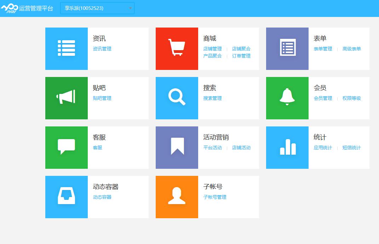Open the 贴吧 megaphone icon
Image resolution: width=379 pixels, height=244 pixels.
pos(66,98)
